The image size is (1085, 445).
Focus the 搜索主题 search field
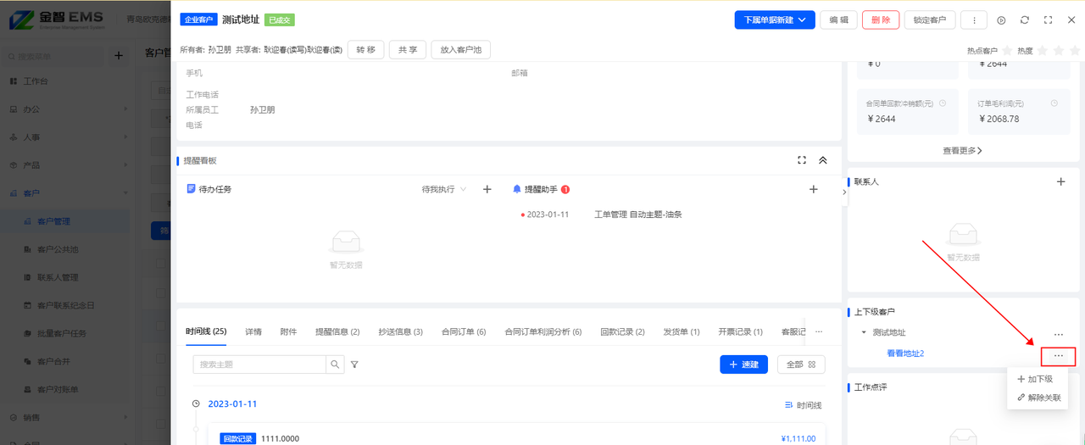259,364
